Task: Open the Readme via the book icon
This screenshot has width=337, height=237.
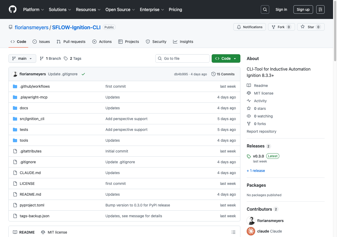Action: pos(249,85)
